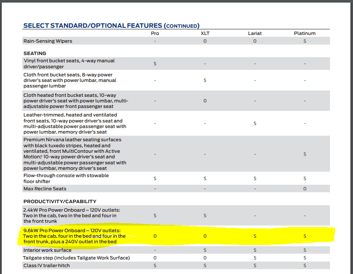Select the 'Max Recline Seats' row label
The image size is (353, 274).
coord(45,189)
